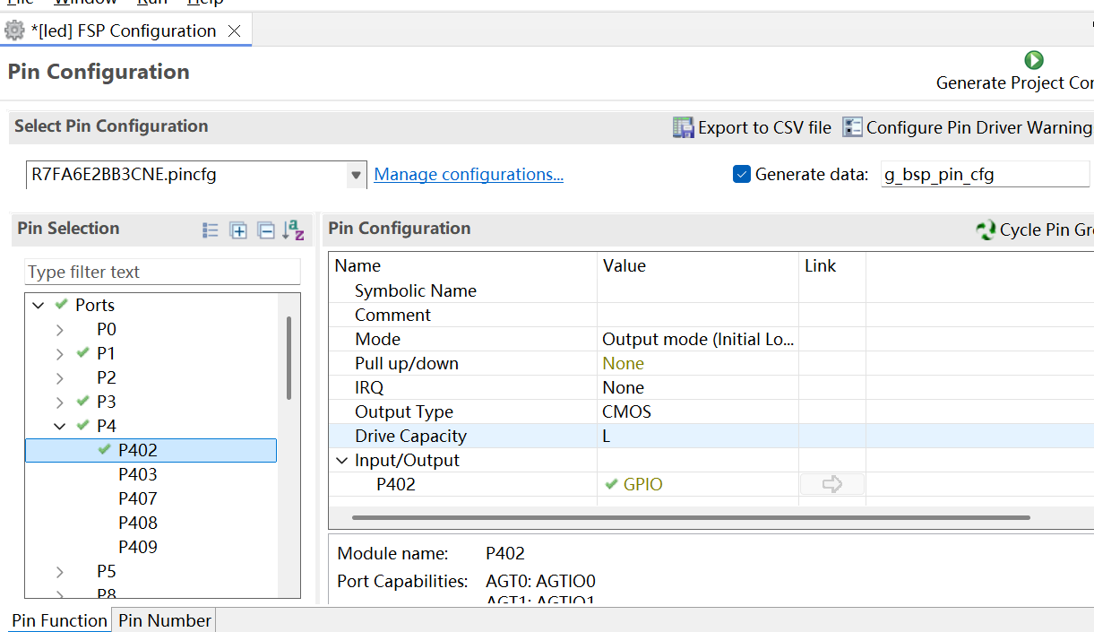Click the g_bsp_pin_cfg data name field
1094x632 pixels.
[x=985, y=175]
